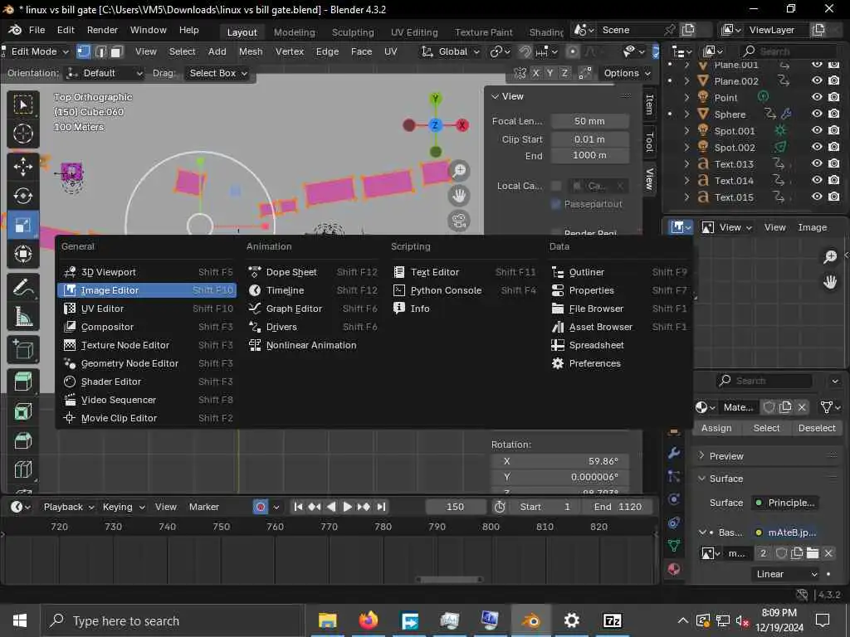Click the Blender logo menu icon
This screenshot has height=637, width=850.
(15, 30)
